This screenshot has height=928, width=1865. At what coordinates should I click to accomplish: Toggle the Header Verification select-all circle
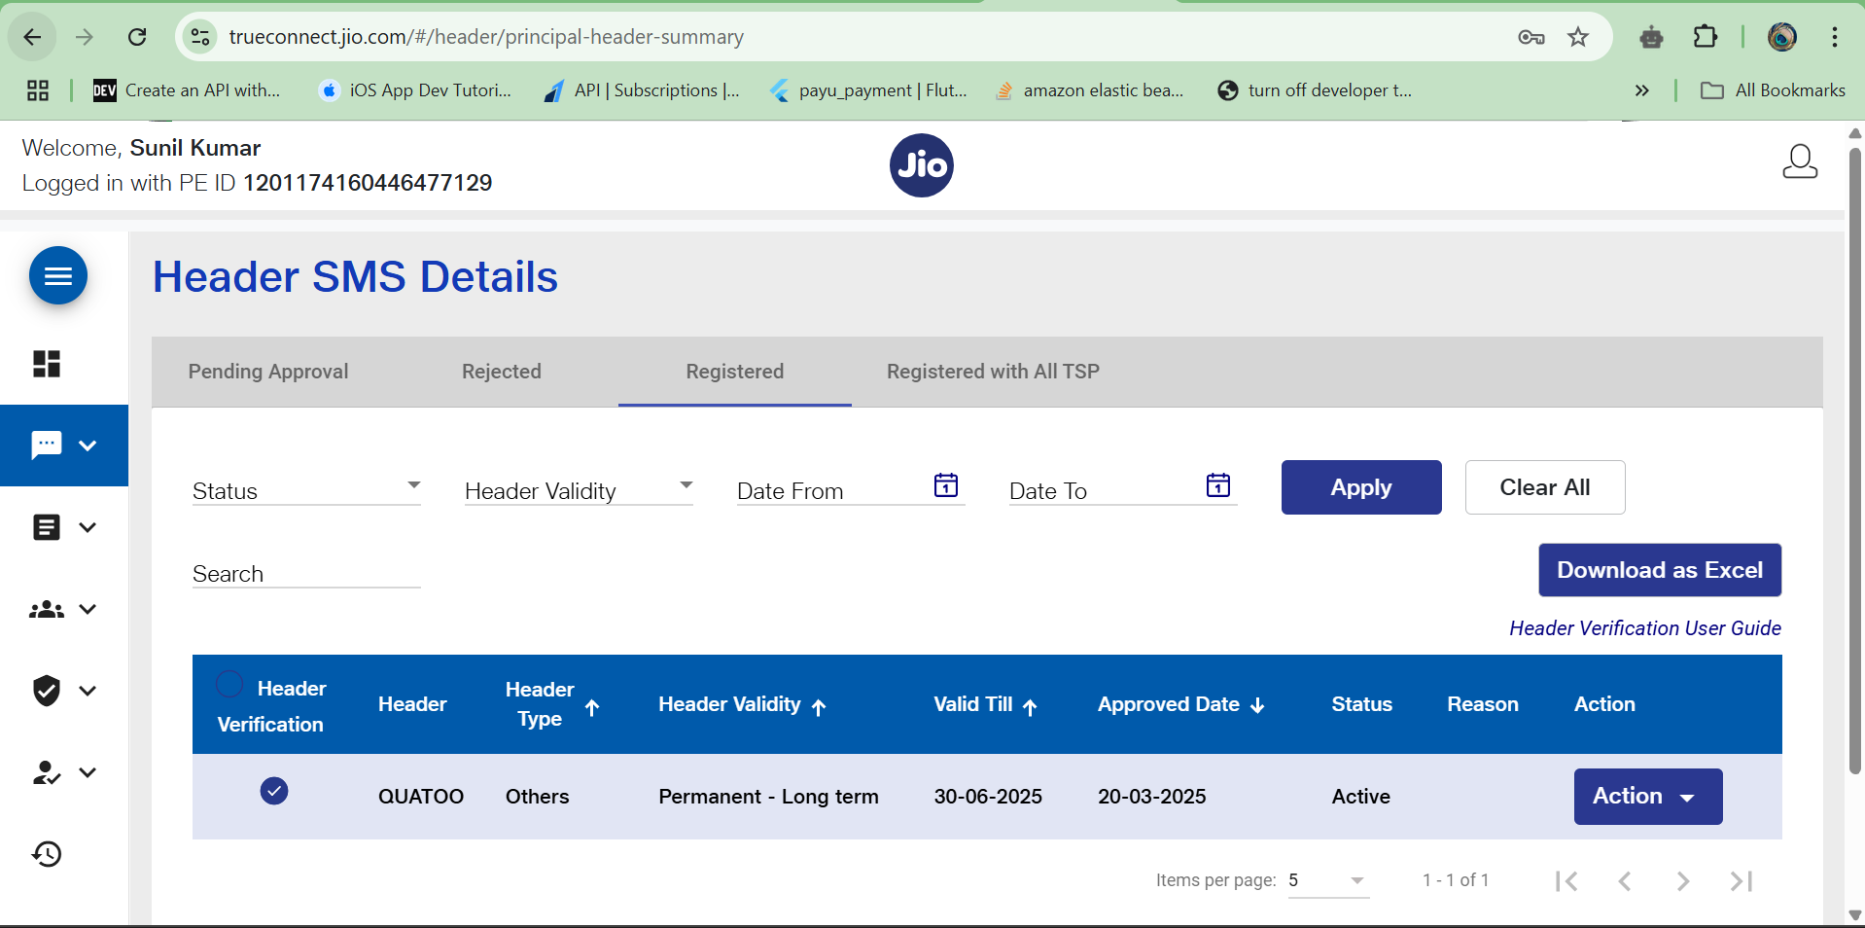coord(229,684)
